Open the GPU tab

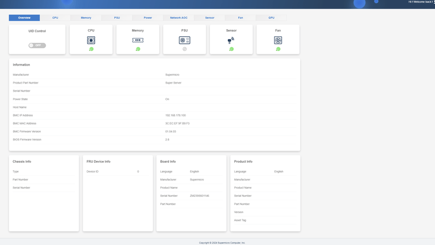coord(271,18)
